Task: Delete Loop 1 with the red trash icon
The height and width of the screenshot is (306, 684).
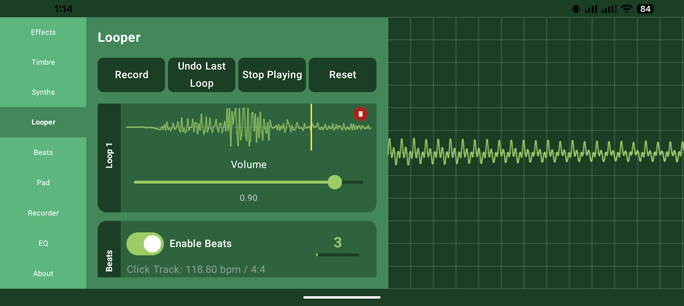Action: pos(360,114)
